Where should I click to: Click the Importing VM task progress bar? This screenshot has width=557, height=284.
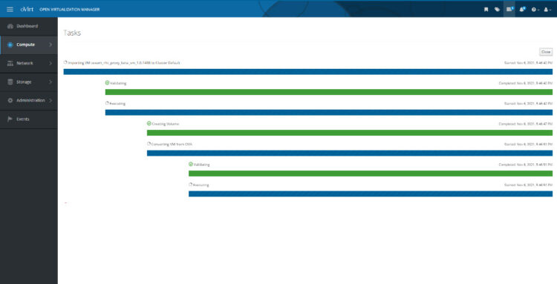[308, 72]
